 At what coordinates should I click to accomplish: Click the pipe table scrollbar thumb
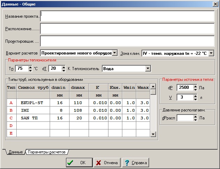point(153,92)
